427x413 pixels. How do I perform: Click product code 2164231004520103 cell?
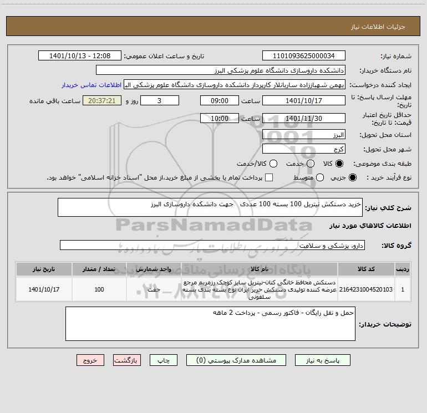366,289
